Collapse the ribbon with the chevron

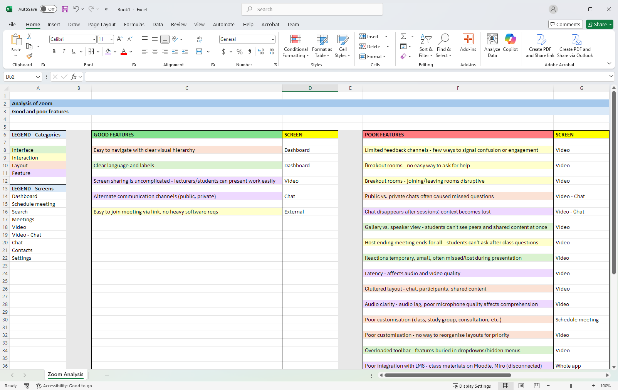609,63
